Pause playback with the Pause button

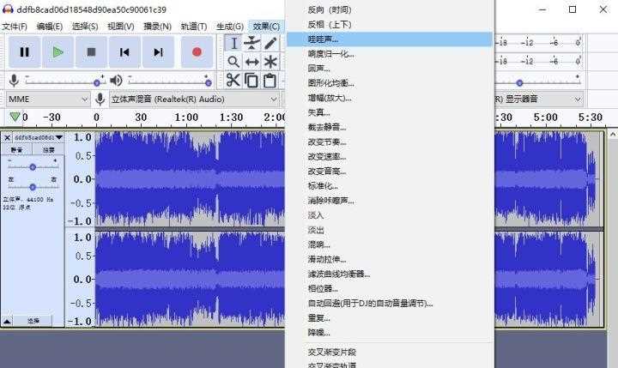pos(24,52)
